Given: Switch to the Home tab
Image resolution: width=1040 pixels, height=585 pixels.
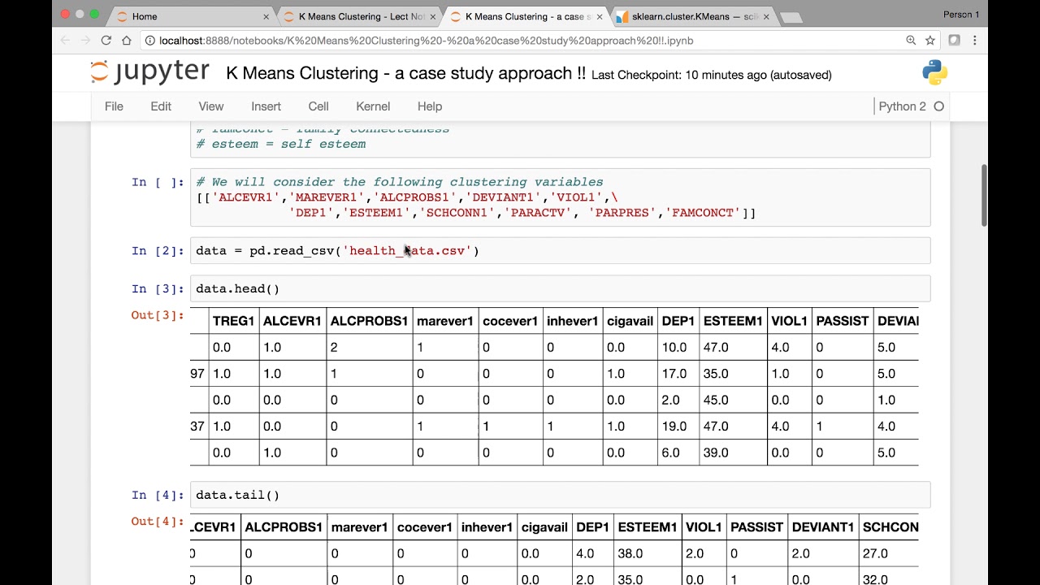Looking at the screenshot, I should click(x=191, y=16).
